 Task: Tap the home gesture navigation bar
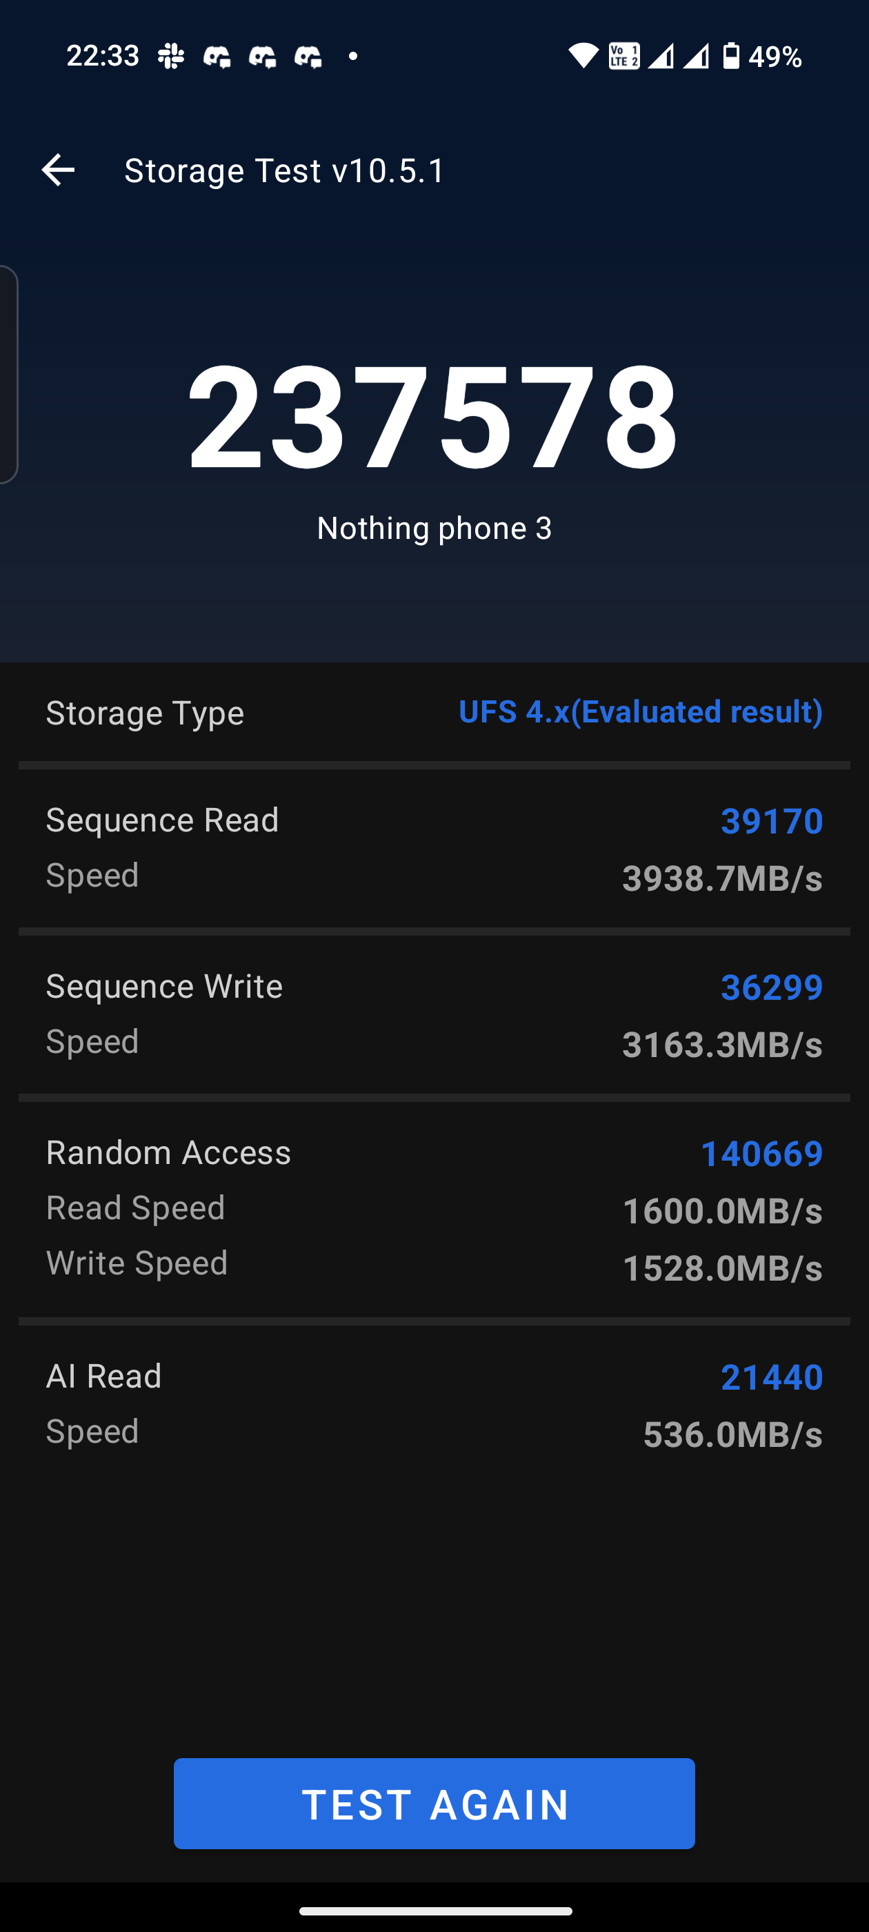[x=435, y=1911]
